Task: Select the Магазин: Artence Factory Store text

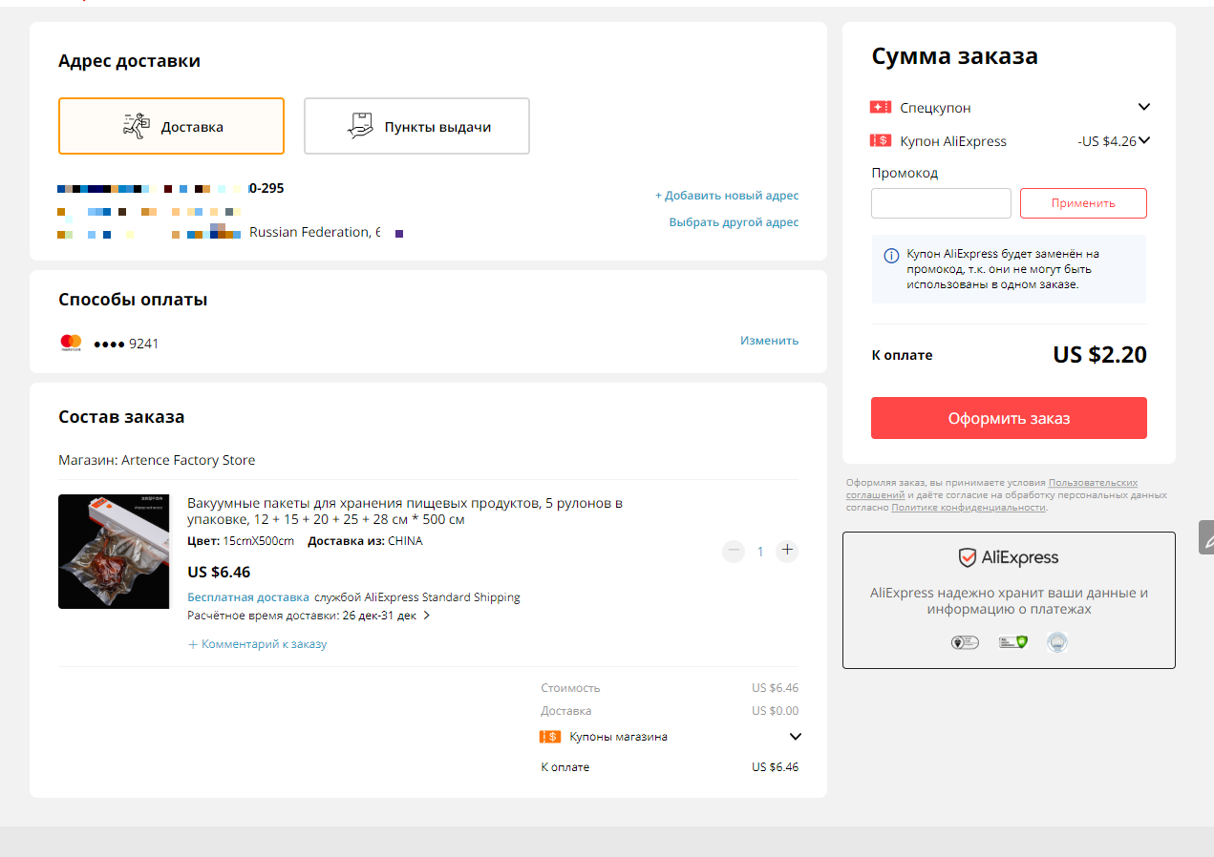Action: (157, 460)
